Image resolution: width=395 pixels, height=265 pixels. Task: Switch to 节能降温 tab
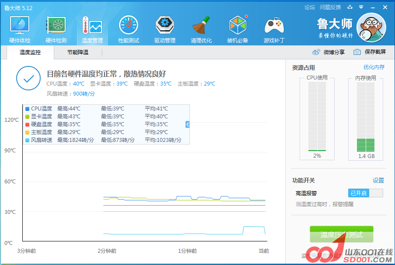pyautogui.click(x=78, y=52)
